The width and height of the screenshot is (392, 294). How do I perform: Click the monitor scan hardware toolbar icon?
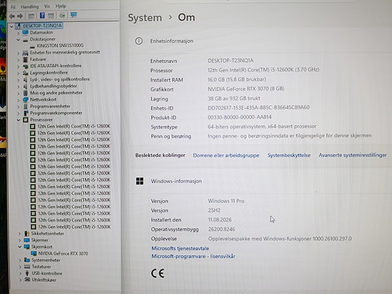(74, 15)
